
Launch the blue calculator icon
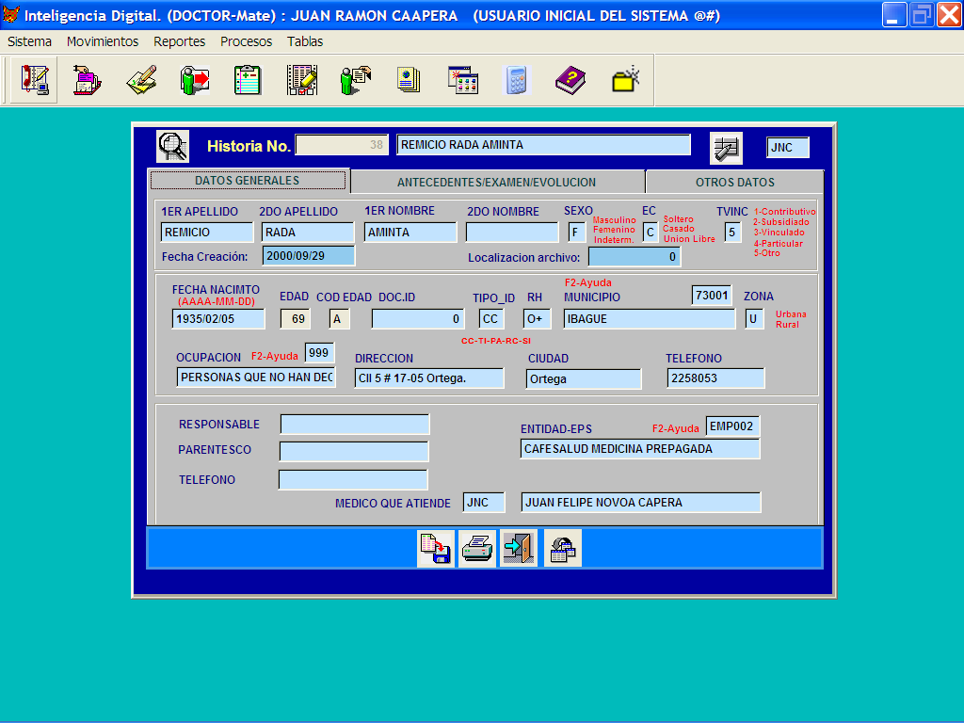[x=517, y=80]
